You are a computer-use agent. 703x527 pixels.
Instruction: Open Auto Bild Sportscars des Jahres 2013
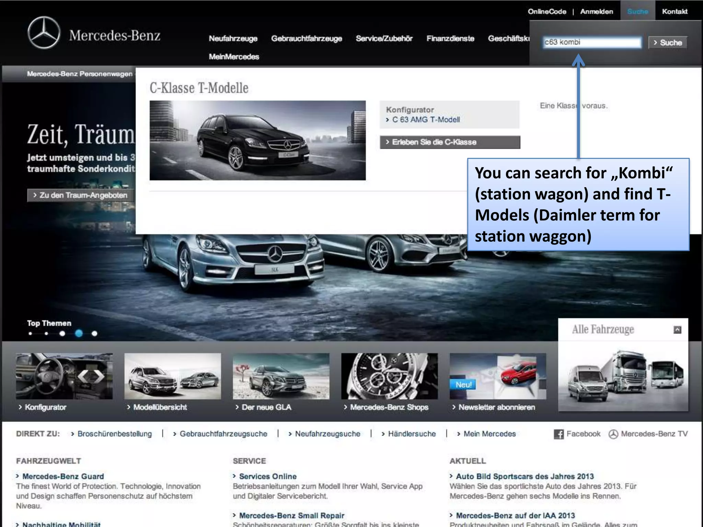tap(525, 477)
